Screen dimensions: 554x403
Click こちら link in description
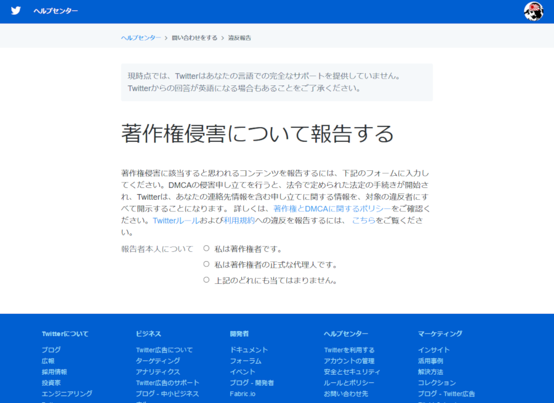[x=364, y=221]
